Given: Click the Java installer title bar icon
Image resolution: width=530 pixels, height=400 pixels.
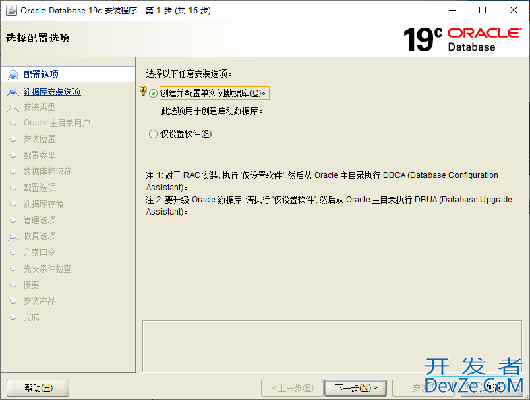Looking at the screenshot, I should (x=11, y=10).
